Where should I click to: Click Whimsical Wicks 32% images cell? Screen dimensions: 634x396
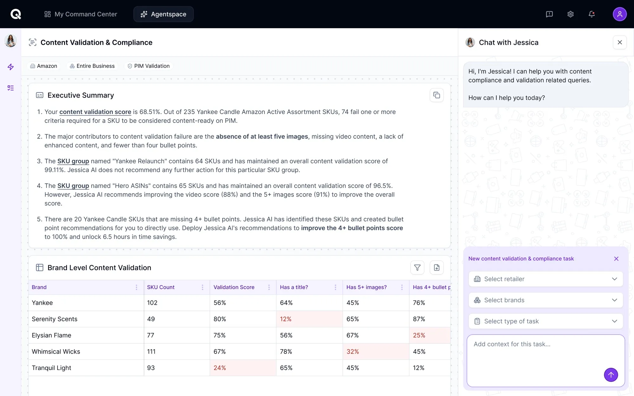pyautogui.click(x=376, y=352)
